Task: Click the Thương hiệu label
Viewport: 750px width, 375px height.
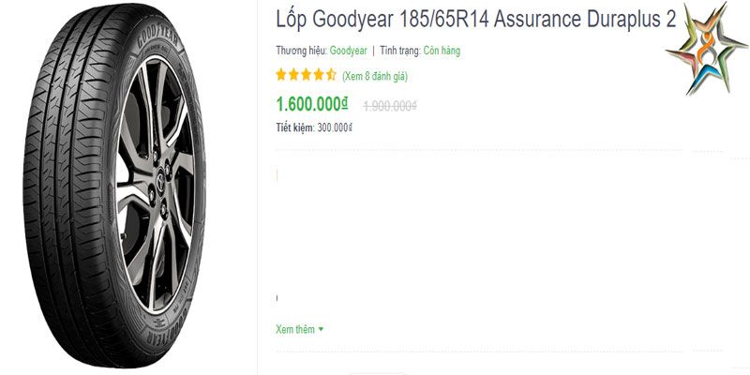Action: [301, 51]
